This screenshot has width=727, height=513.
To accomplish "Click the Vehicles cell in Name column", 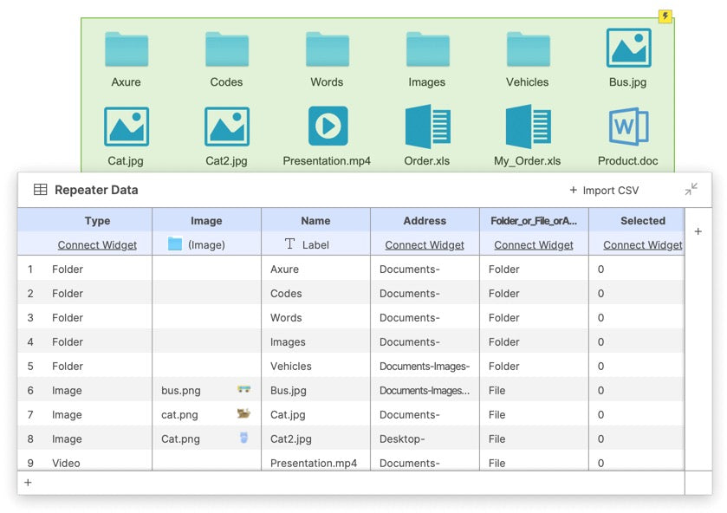I will [315, 366].
